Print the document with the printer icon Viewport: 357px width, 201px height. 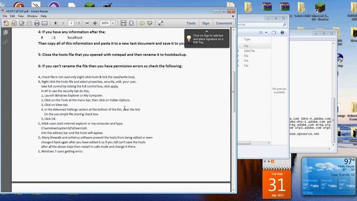(x=37, y=23)
